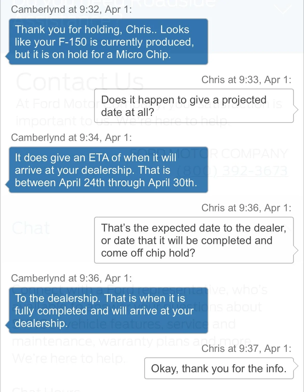
Task: Click the "Chris at 9:36, Apr 1" timestamp
Action: coord(246,208)
